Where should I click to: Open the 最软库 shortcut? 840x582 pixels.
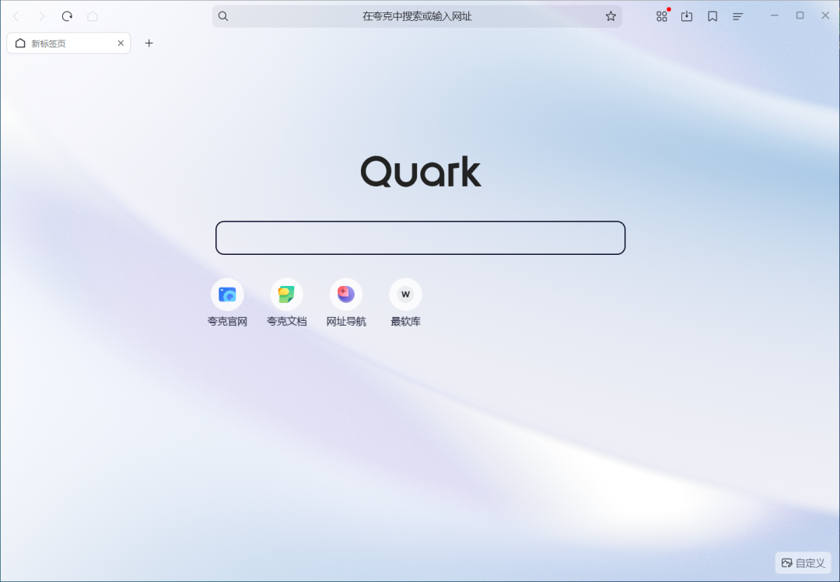(405, 302)
